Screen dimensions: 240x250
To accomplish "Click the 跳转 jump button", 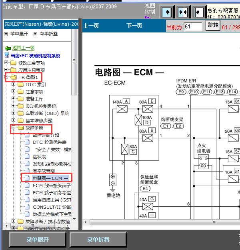I will [213, 25].
